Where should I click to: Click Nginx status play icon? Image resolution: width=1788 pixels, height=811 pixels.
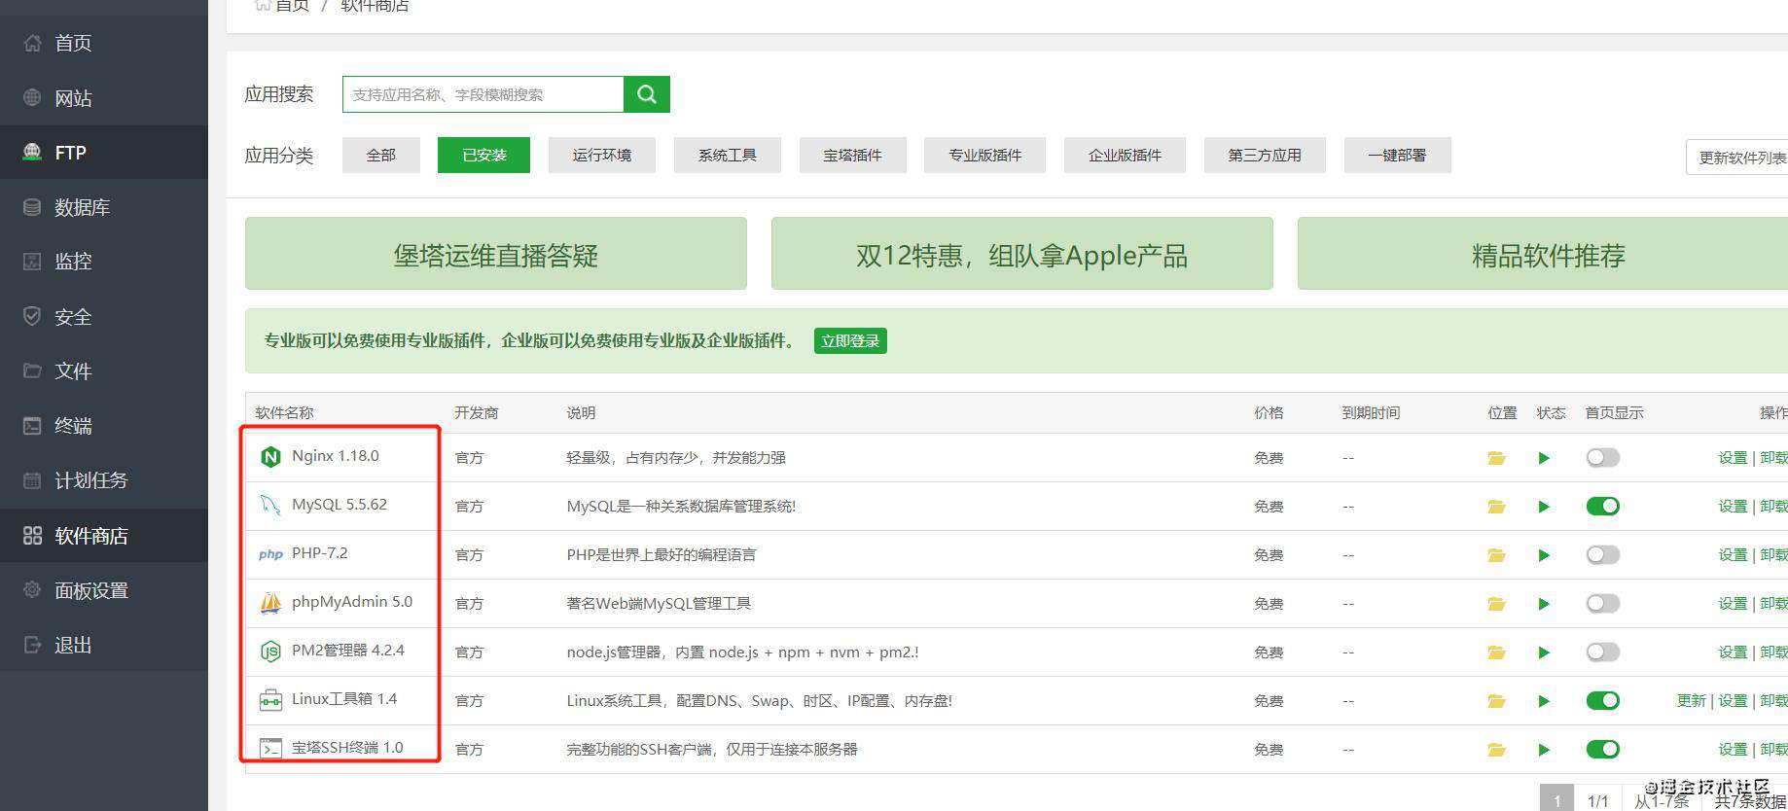[1544, 458]
